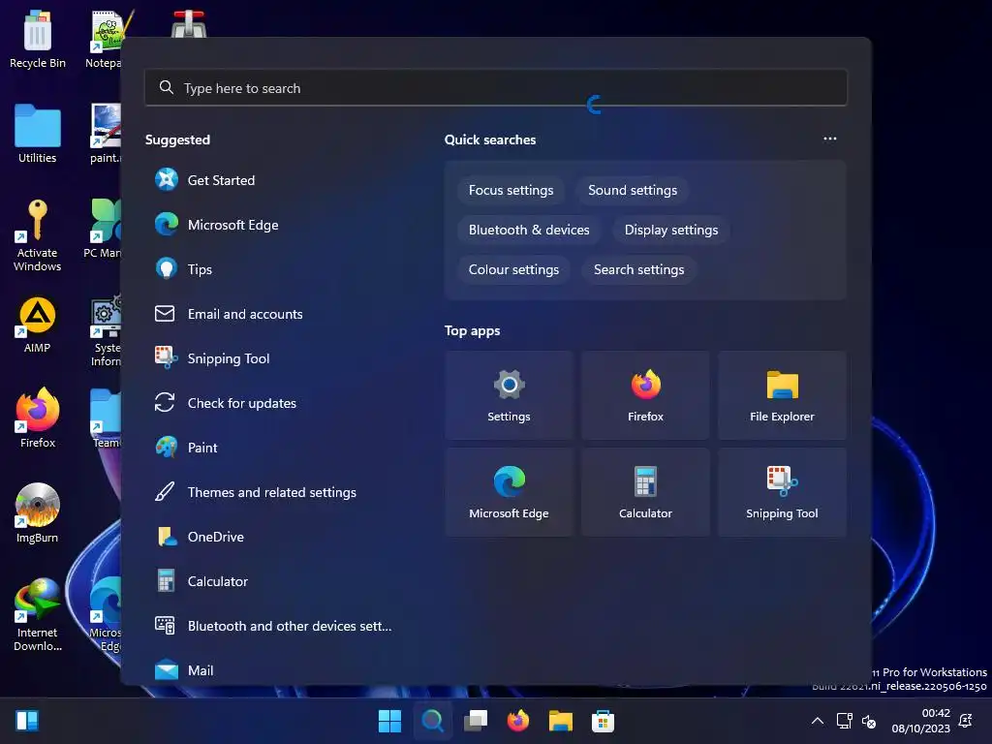Click Focus settings quick search
This screenshot has width=992, height=744.
511,191
